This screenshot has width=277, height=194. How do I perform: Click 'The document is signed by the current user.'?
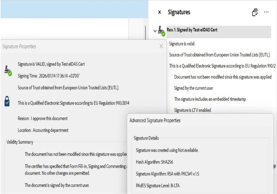(57, 185)
